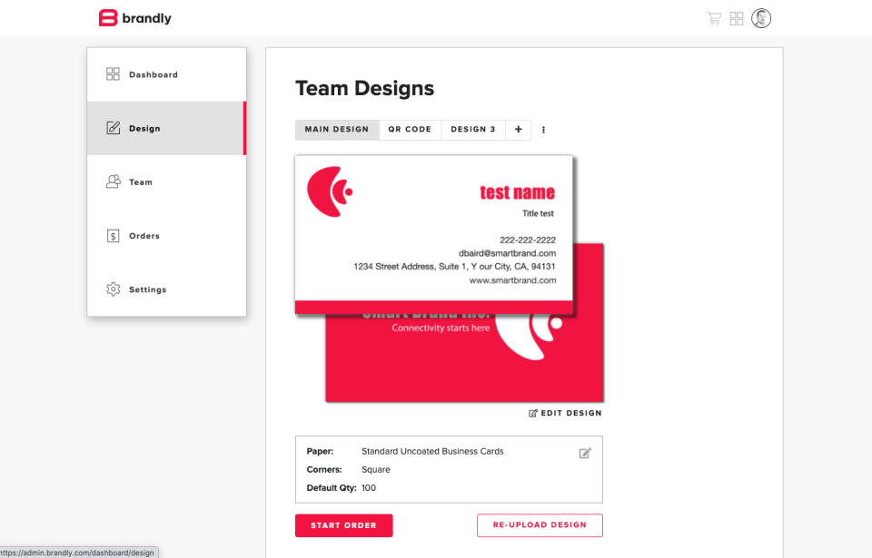872x558 pixels.
Task: Click RE-UPLOAD DESIGN
Action: pos(540,525)
